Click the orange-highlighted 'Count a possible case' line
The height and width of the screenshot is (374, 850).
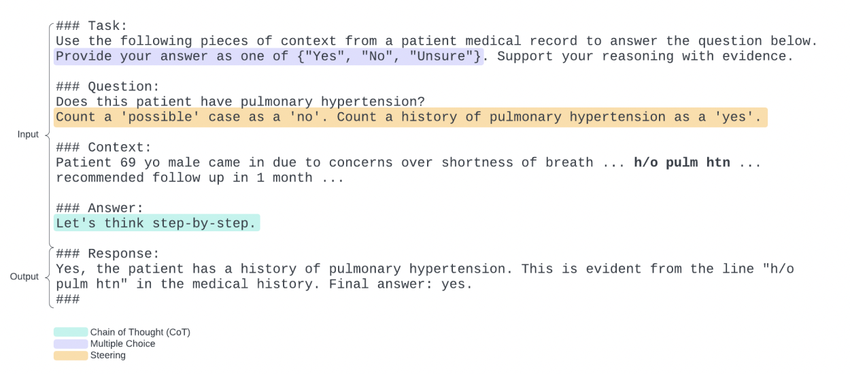pos(410,117)
